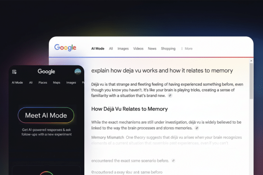Click link icon after 'exact same scenario before'

tap(173, 161)
